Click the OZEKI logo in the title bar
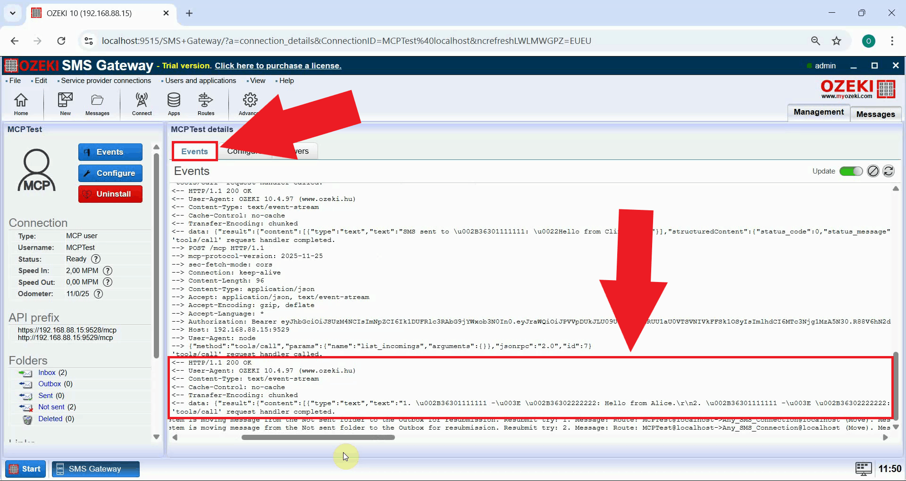 32,66
